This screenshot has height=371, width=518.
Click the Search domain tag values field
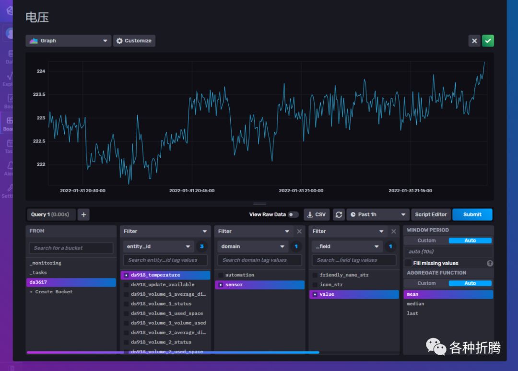259,260
